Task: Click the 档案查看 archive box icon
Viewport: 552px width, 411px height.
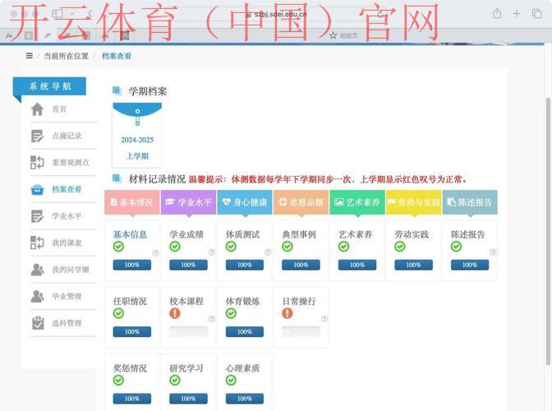Action: click(x=37, y=190)
